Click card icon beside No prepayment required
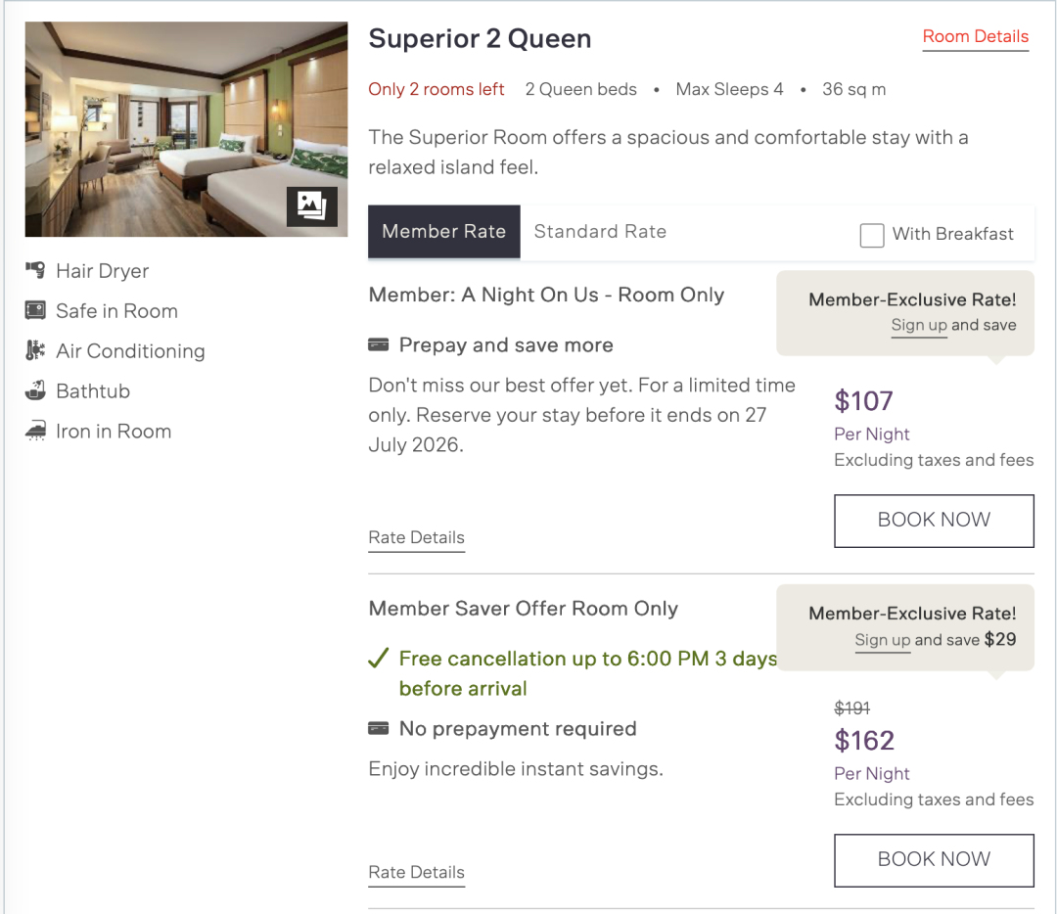 tap(378, 729)
